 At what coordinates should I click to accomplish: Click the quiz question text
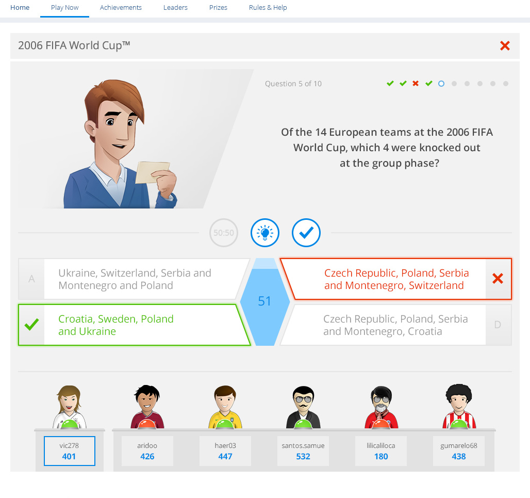387,148
